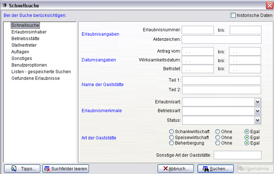Select the Schankwirtschaft radio button
The image size is (274, 174).
coord(171,131)
